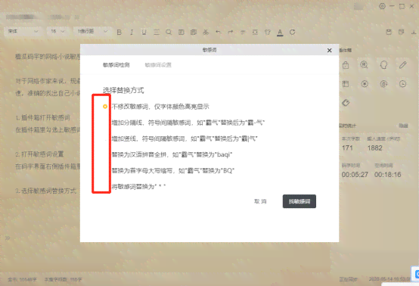Viewport: 419px width, 286px height.
Task: Open the clock plugin icon
Action: coord(402,84)
